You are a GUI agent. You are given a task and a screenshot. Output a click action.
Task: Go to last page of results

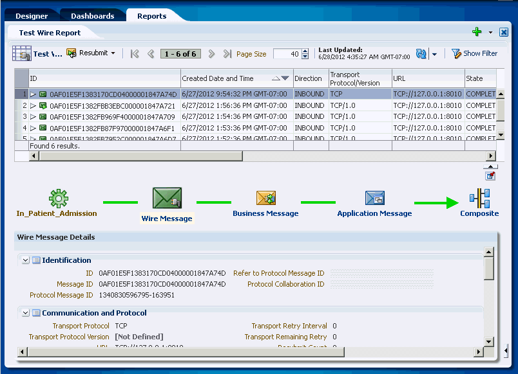point(227,54)
